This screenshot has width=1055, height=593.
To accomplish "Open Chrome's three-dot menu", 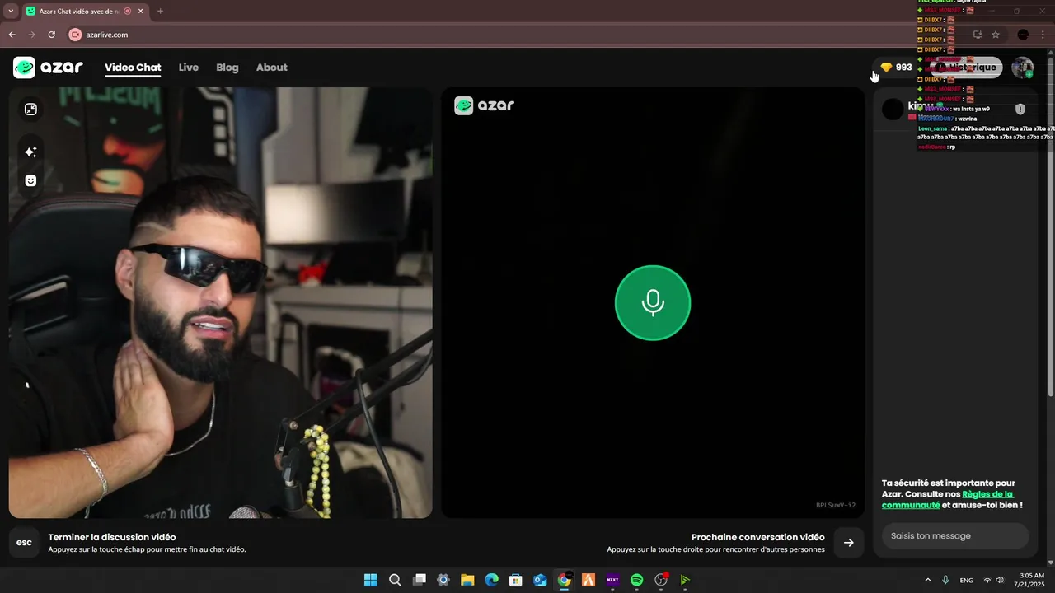I will tap(1043, 35).
